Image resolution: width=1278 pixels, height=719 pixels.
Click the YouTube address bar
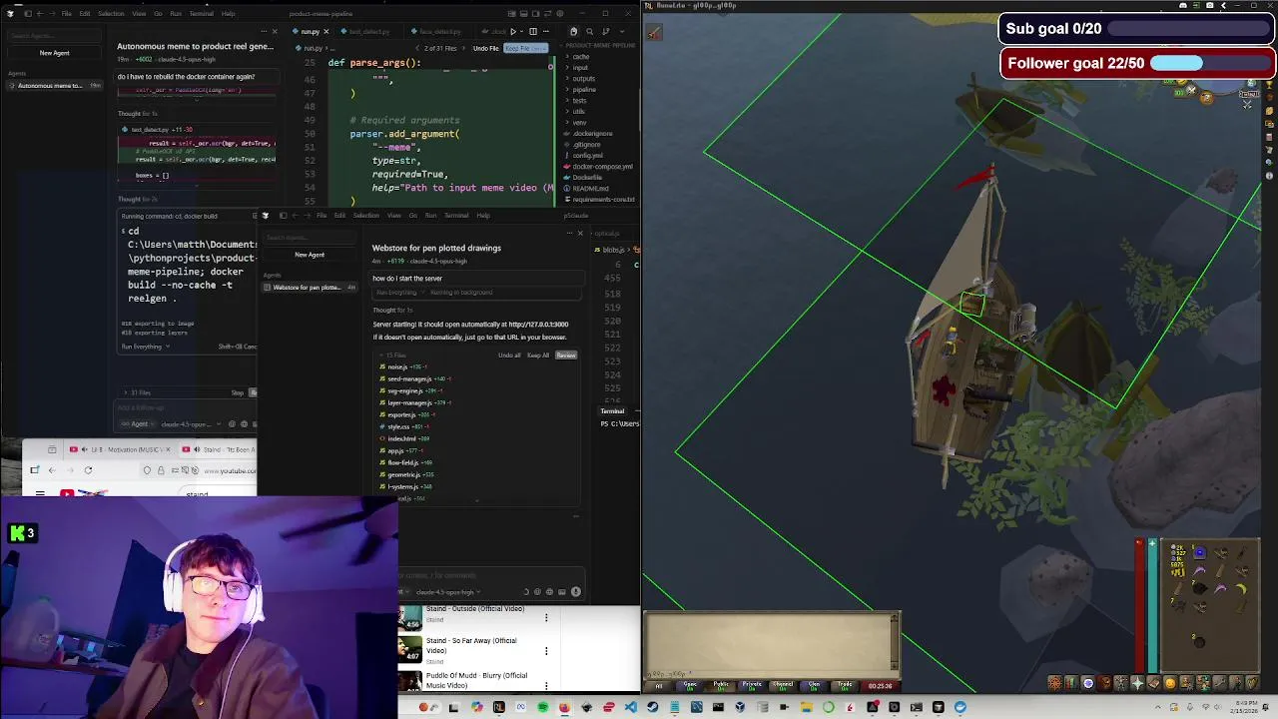coord(200,470)
